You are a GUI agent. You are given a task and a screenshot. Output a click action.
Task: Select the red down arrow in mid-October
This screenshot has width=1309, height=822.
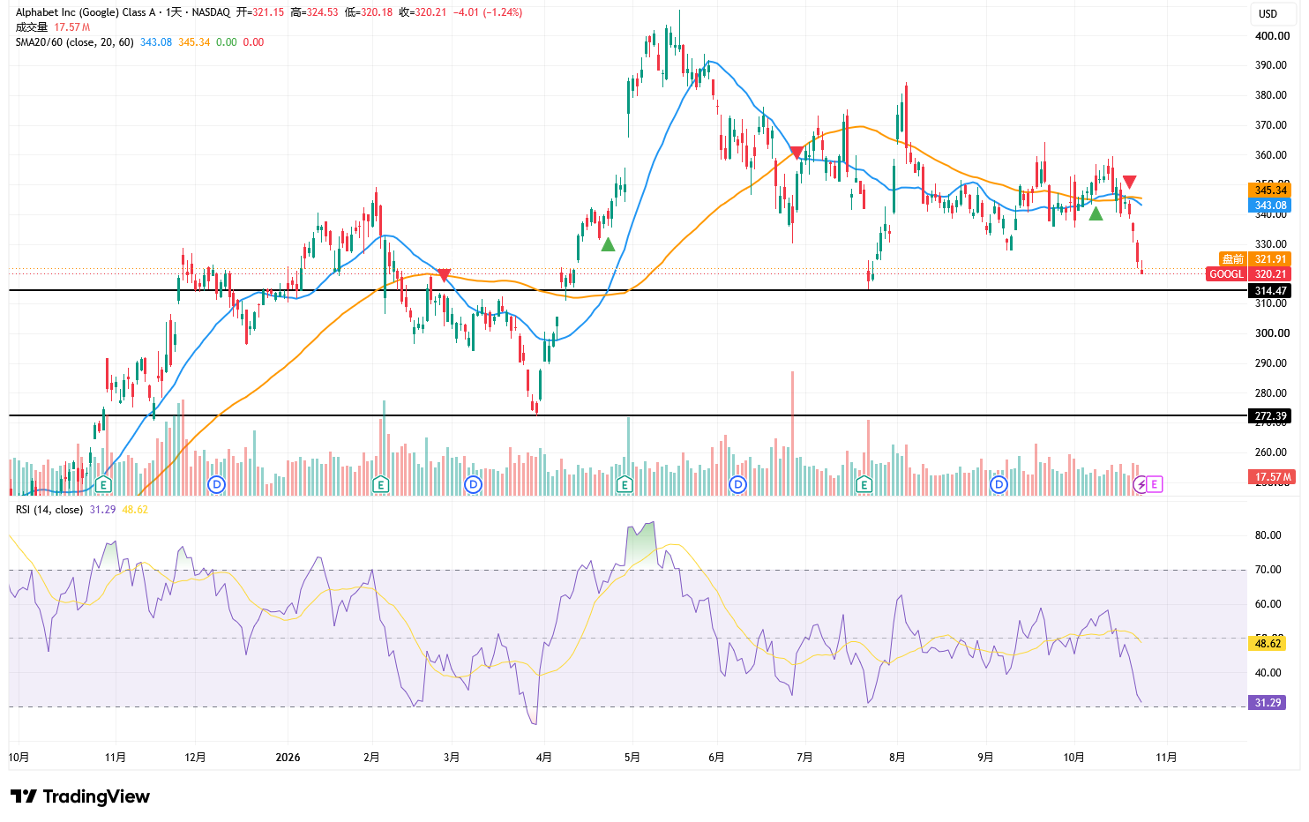coord(1129,183)
